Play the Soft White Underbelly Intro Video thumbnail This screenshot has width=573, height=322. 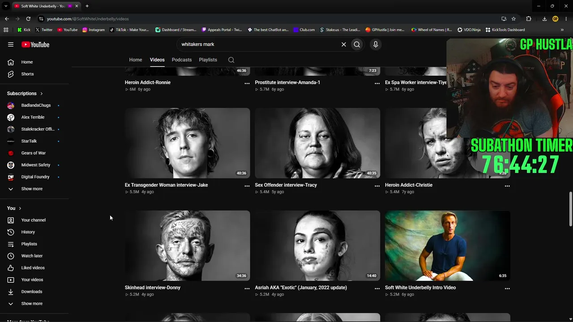pyautogui.click(x=448, y=246)
